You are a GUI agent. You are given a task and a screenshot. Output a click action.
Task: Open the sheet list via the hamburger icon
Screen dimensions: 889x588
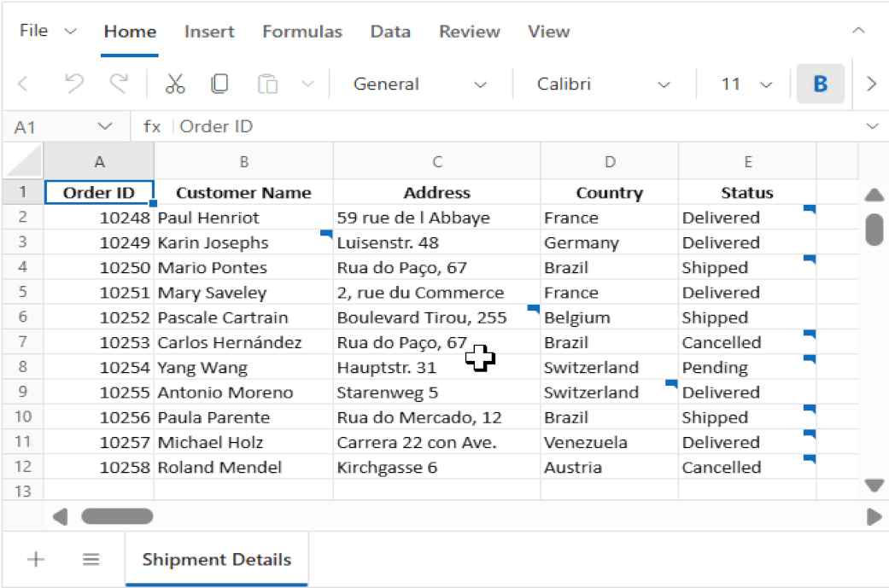[91, 559]
